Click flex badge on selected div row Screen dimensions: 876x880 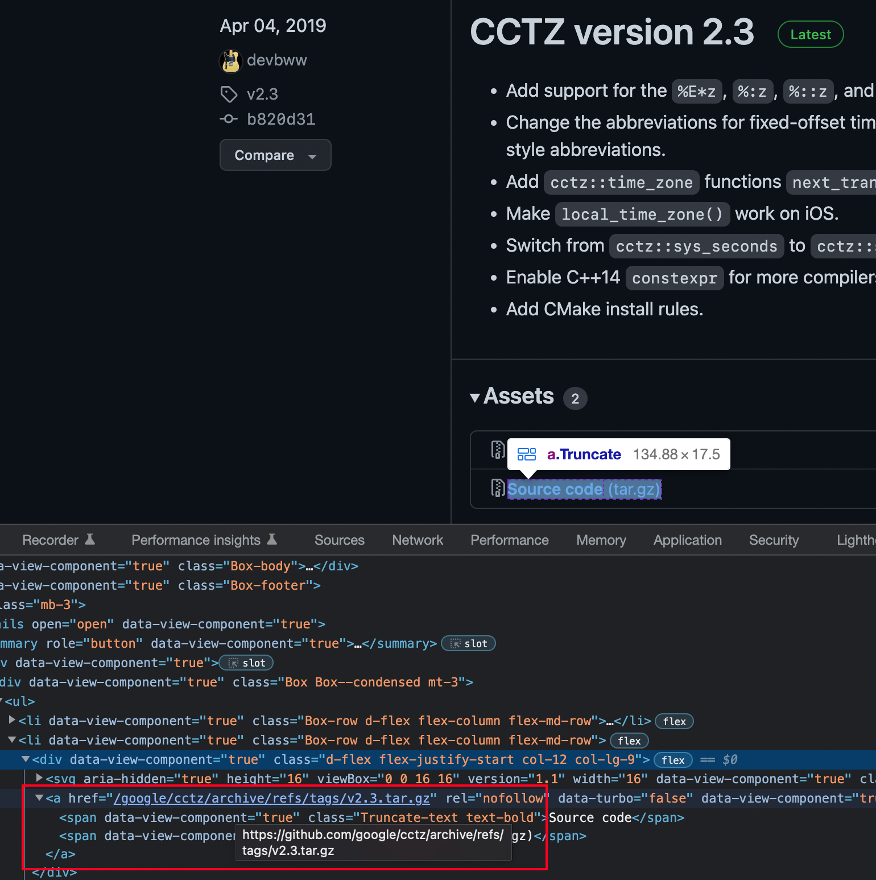(673, 760)
